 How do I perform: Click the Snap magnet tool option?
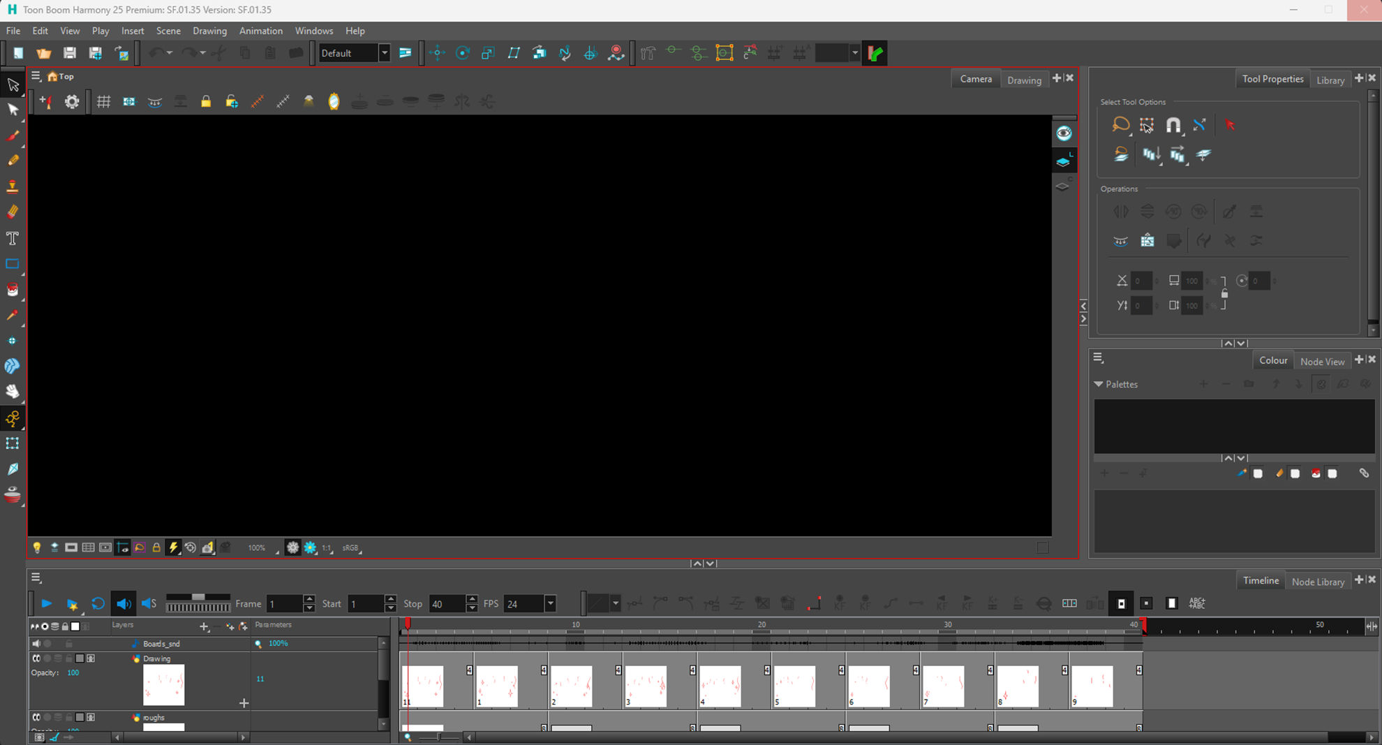(x=1173, y=125)
